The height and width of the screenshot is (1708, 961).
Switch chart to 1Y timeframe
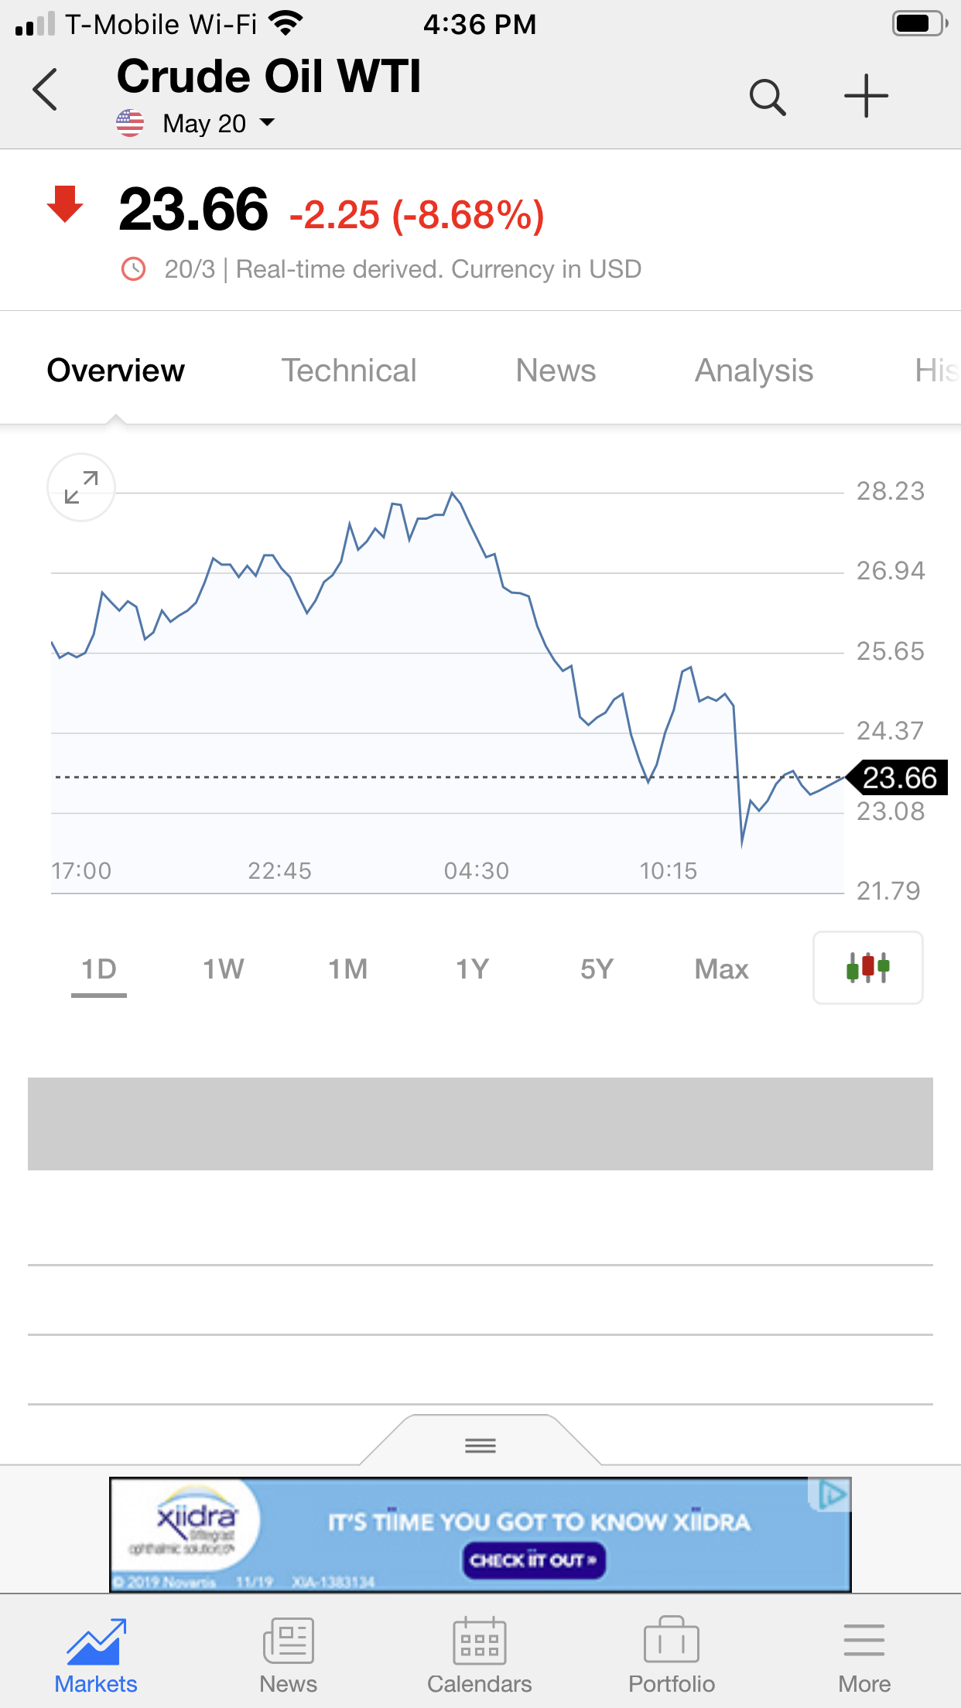coord(472,969)
